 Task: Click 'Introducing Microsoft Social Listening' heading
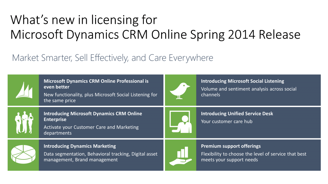click(x=242, y=81)
